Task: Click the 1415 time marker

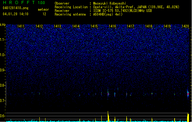Action: click(94, 26)
